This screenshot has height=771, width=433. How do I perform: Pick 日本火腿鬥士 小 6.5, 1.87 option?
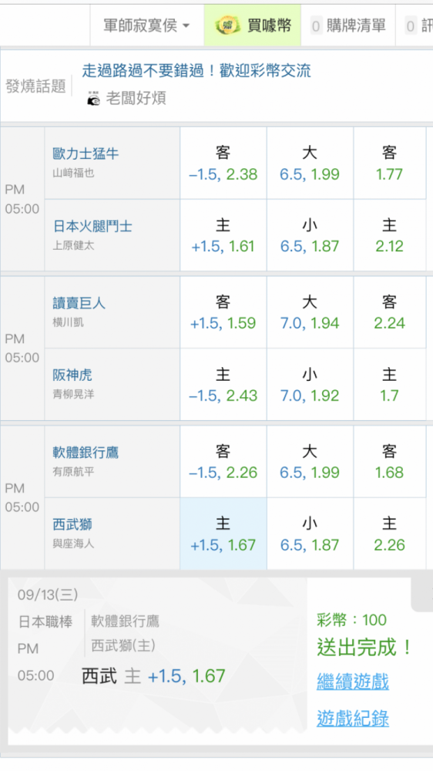click(310, 235)
